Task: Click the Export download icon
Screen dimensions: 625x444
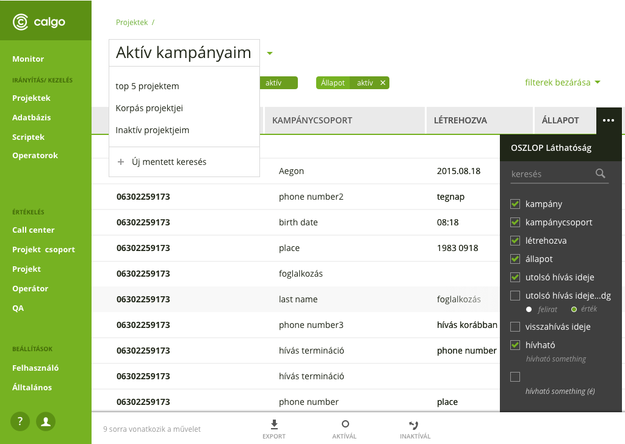Action: tap(274, 424)
